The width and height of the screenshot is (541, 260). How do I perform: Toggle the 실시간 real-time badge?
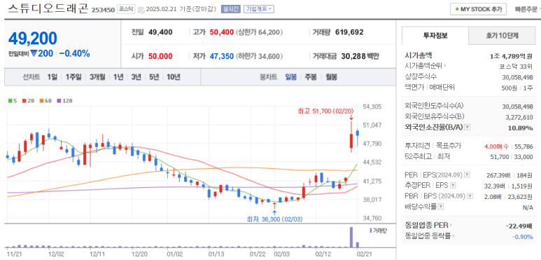pos(230,9)
